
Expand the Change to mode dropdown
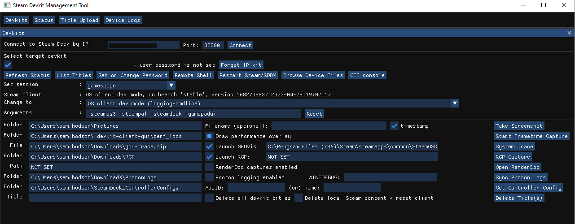pos(455,103)
